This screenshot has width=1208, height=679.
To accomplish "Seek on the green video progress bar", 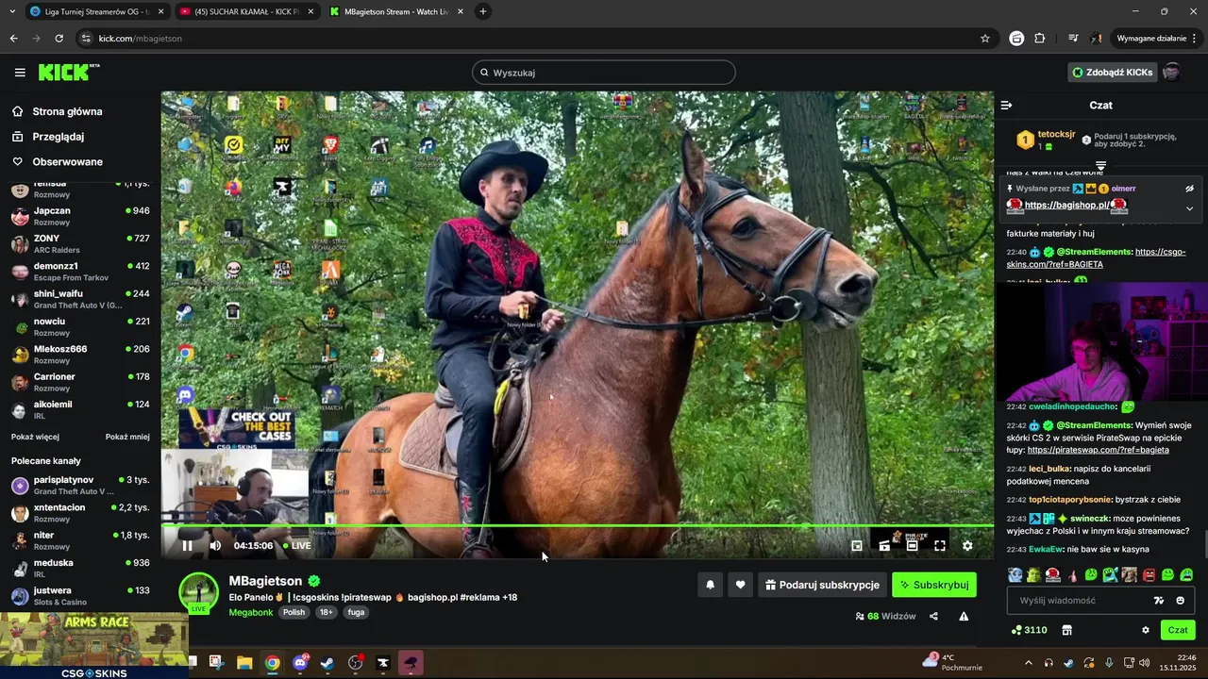I will (x=578, y=525).
